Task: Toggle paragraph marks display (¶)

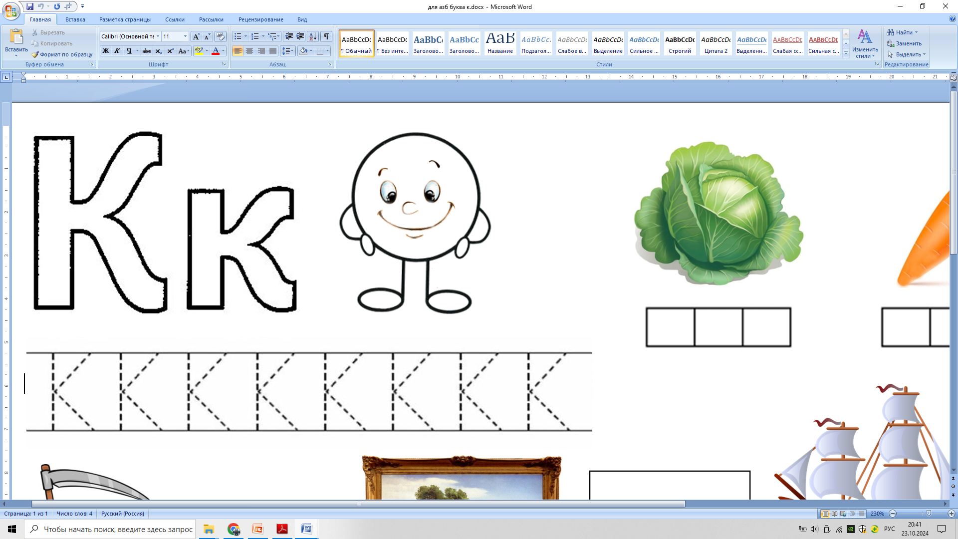Action: click(326, 36)
